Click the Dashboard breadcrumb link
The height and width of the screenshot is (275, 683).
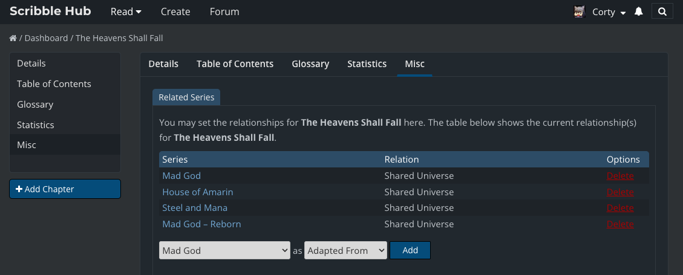(x=46, y=38)
